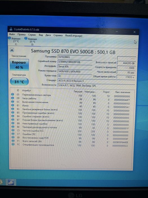Image resolution: width=148 pixels, height=198 pixels.
Task: Select the Ошибки CRC attribute text
Action: click(29, 134)
